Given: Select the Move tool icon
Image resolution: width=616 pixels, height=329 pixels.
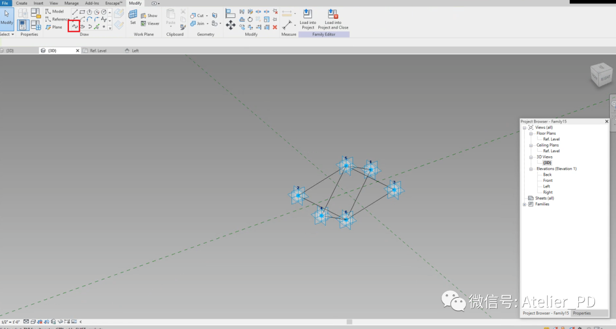Looking at the screenshot, I should point(230,25).
